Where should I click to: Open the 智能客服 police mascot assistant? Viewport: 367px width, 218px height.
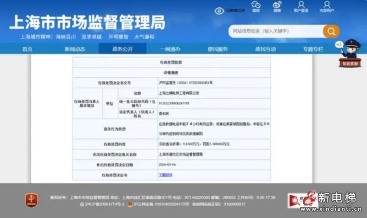[350, 53]
